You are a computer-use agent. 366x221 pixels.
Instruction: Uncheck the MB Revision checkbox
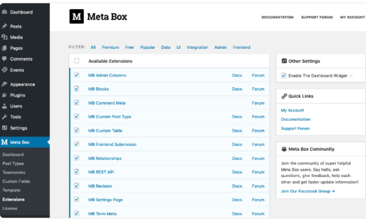[77, 186]
